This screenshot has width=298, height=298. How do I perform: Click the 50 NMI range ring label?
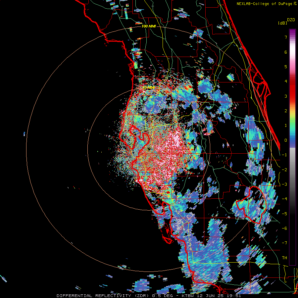pos(149,88)
